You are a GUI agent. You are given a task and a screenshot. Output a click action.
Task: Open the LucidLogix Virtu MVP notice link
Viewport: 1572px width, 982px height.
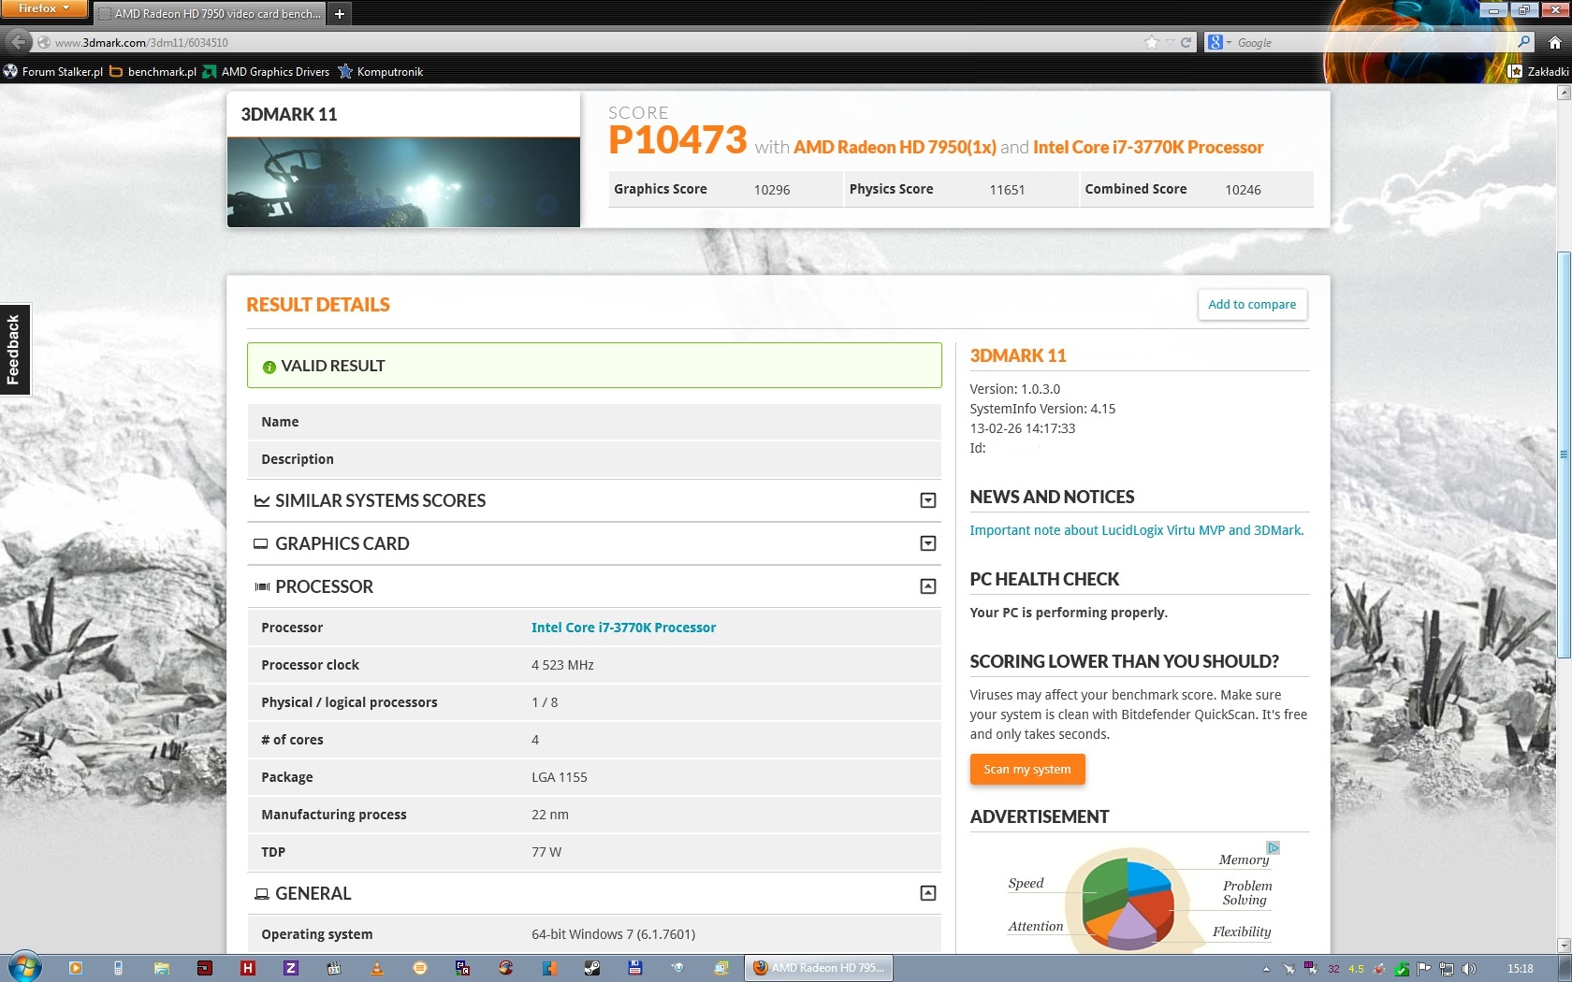point(1136,530)
